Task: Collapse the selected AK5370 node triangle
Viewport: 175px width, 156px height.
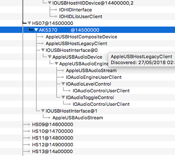Action: point(36,30)
